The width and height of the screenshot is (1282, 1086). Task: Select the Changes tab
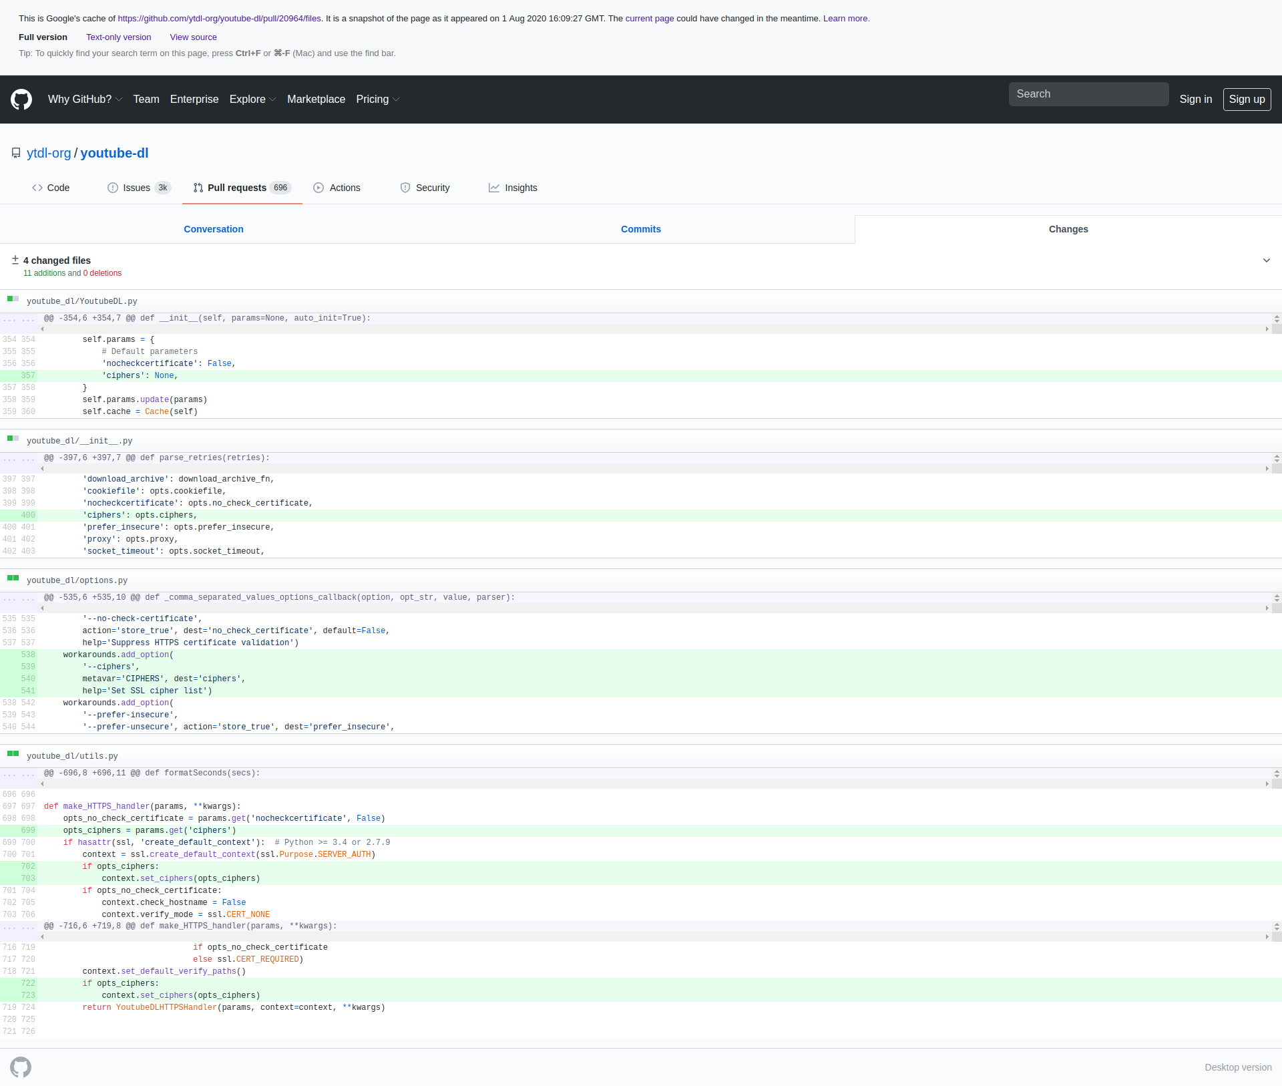1068,229
